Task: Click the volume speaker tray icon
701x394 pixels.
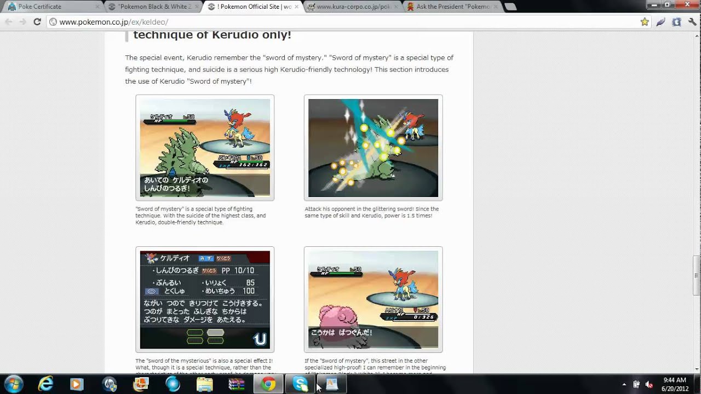Action: point(649,384)
